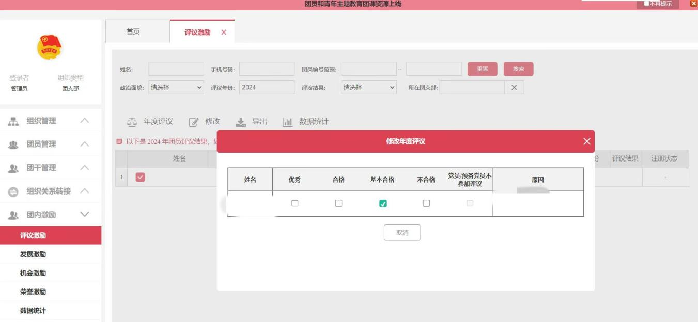Image resolution: width=698 pixels, height=322 pixels.
Task: Uncheck the 基本合格 checkbox
Action: point(382,203)
